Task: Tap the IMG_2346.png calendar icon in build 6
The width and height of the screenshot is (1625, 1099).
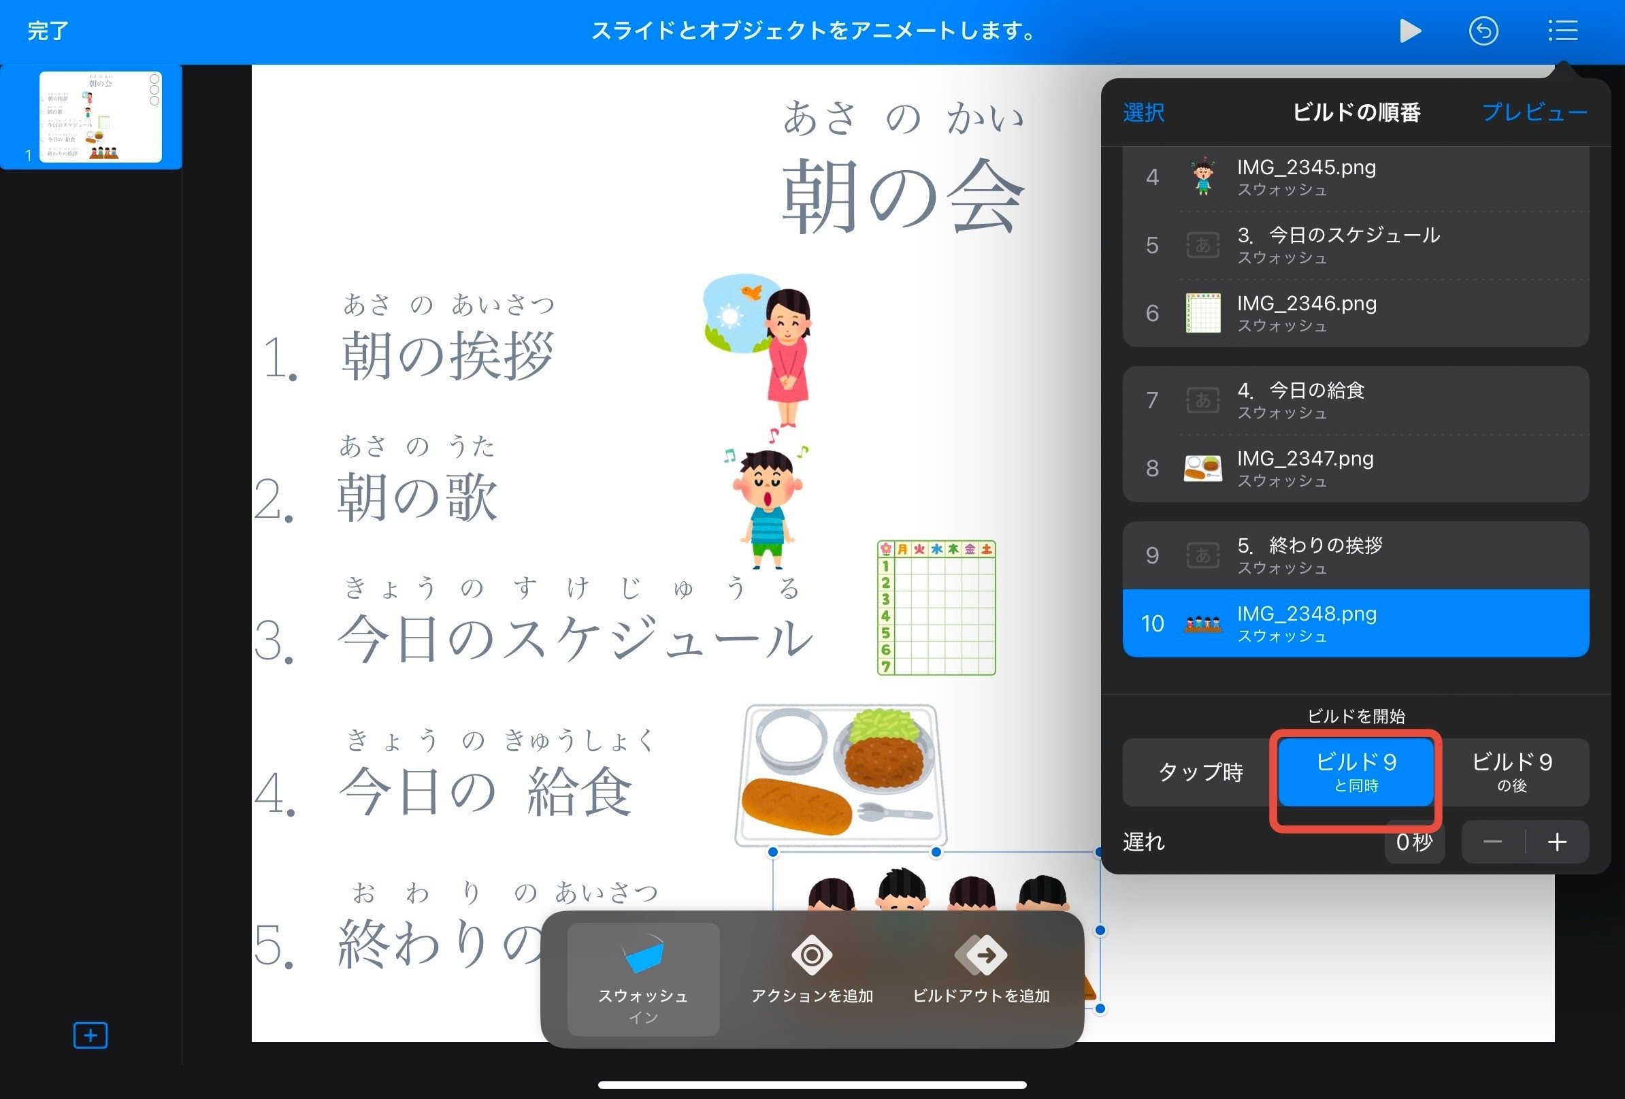Action: point(1202,313)
